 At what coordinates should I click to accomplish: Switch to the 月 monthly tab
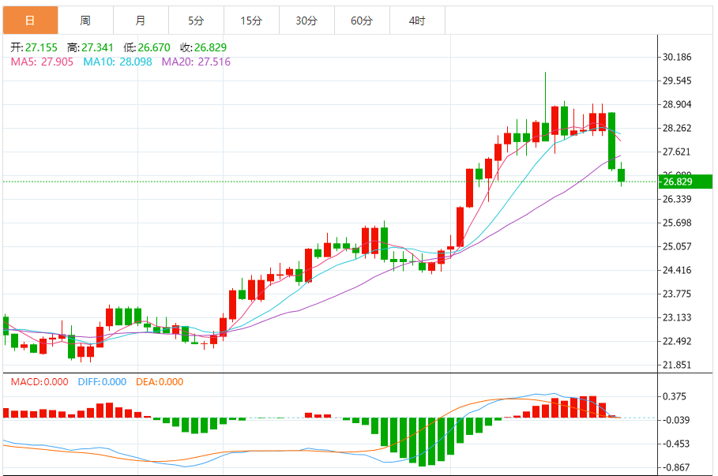coord(141,21)
